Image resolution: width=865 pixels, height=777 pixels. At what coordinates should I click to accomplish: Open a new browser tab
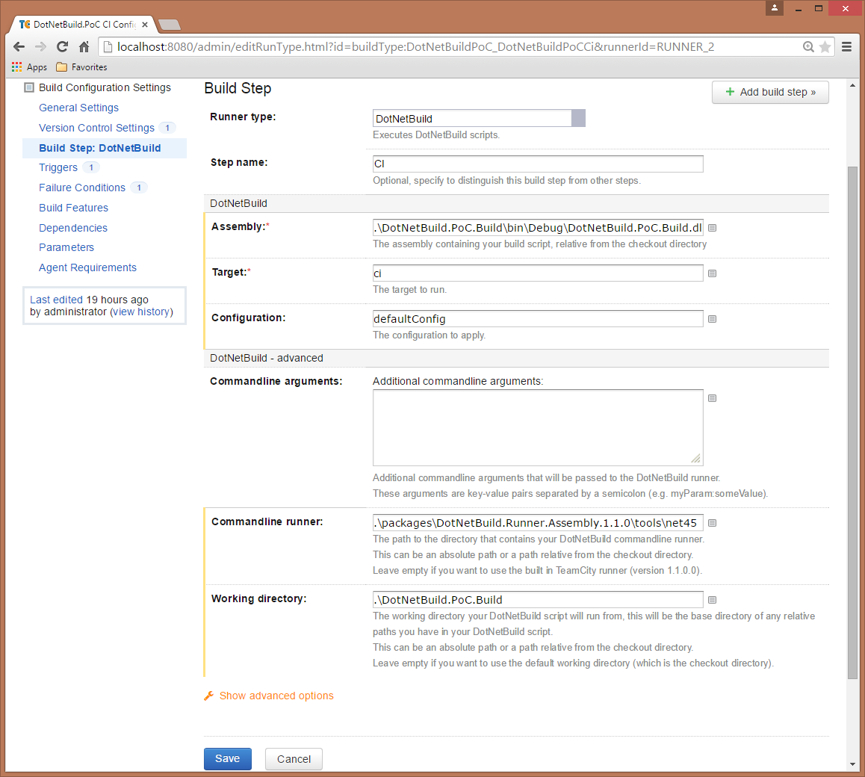[170, 24]
